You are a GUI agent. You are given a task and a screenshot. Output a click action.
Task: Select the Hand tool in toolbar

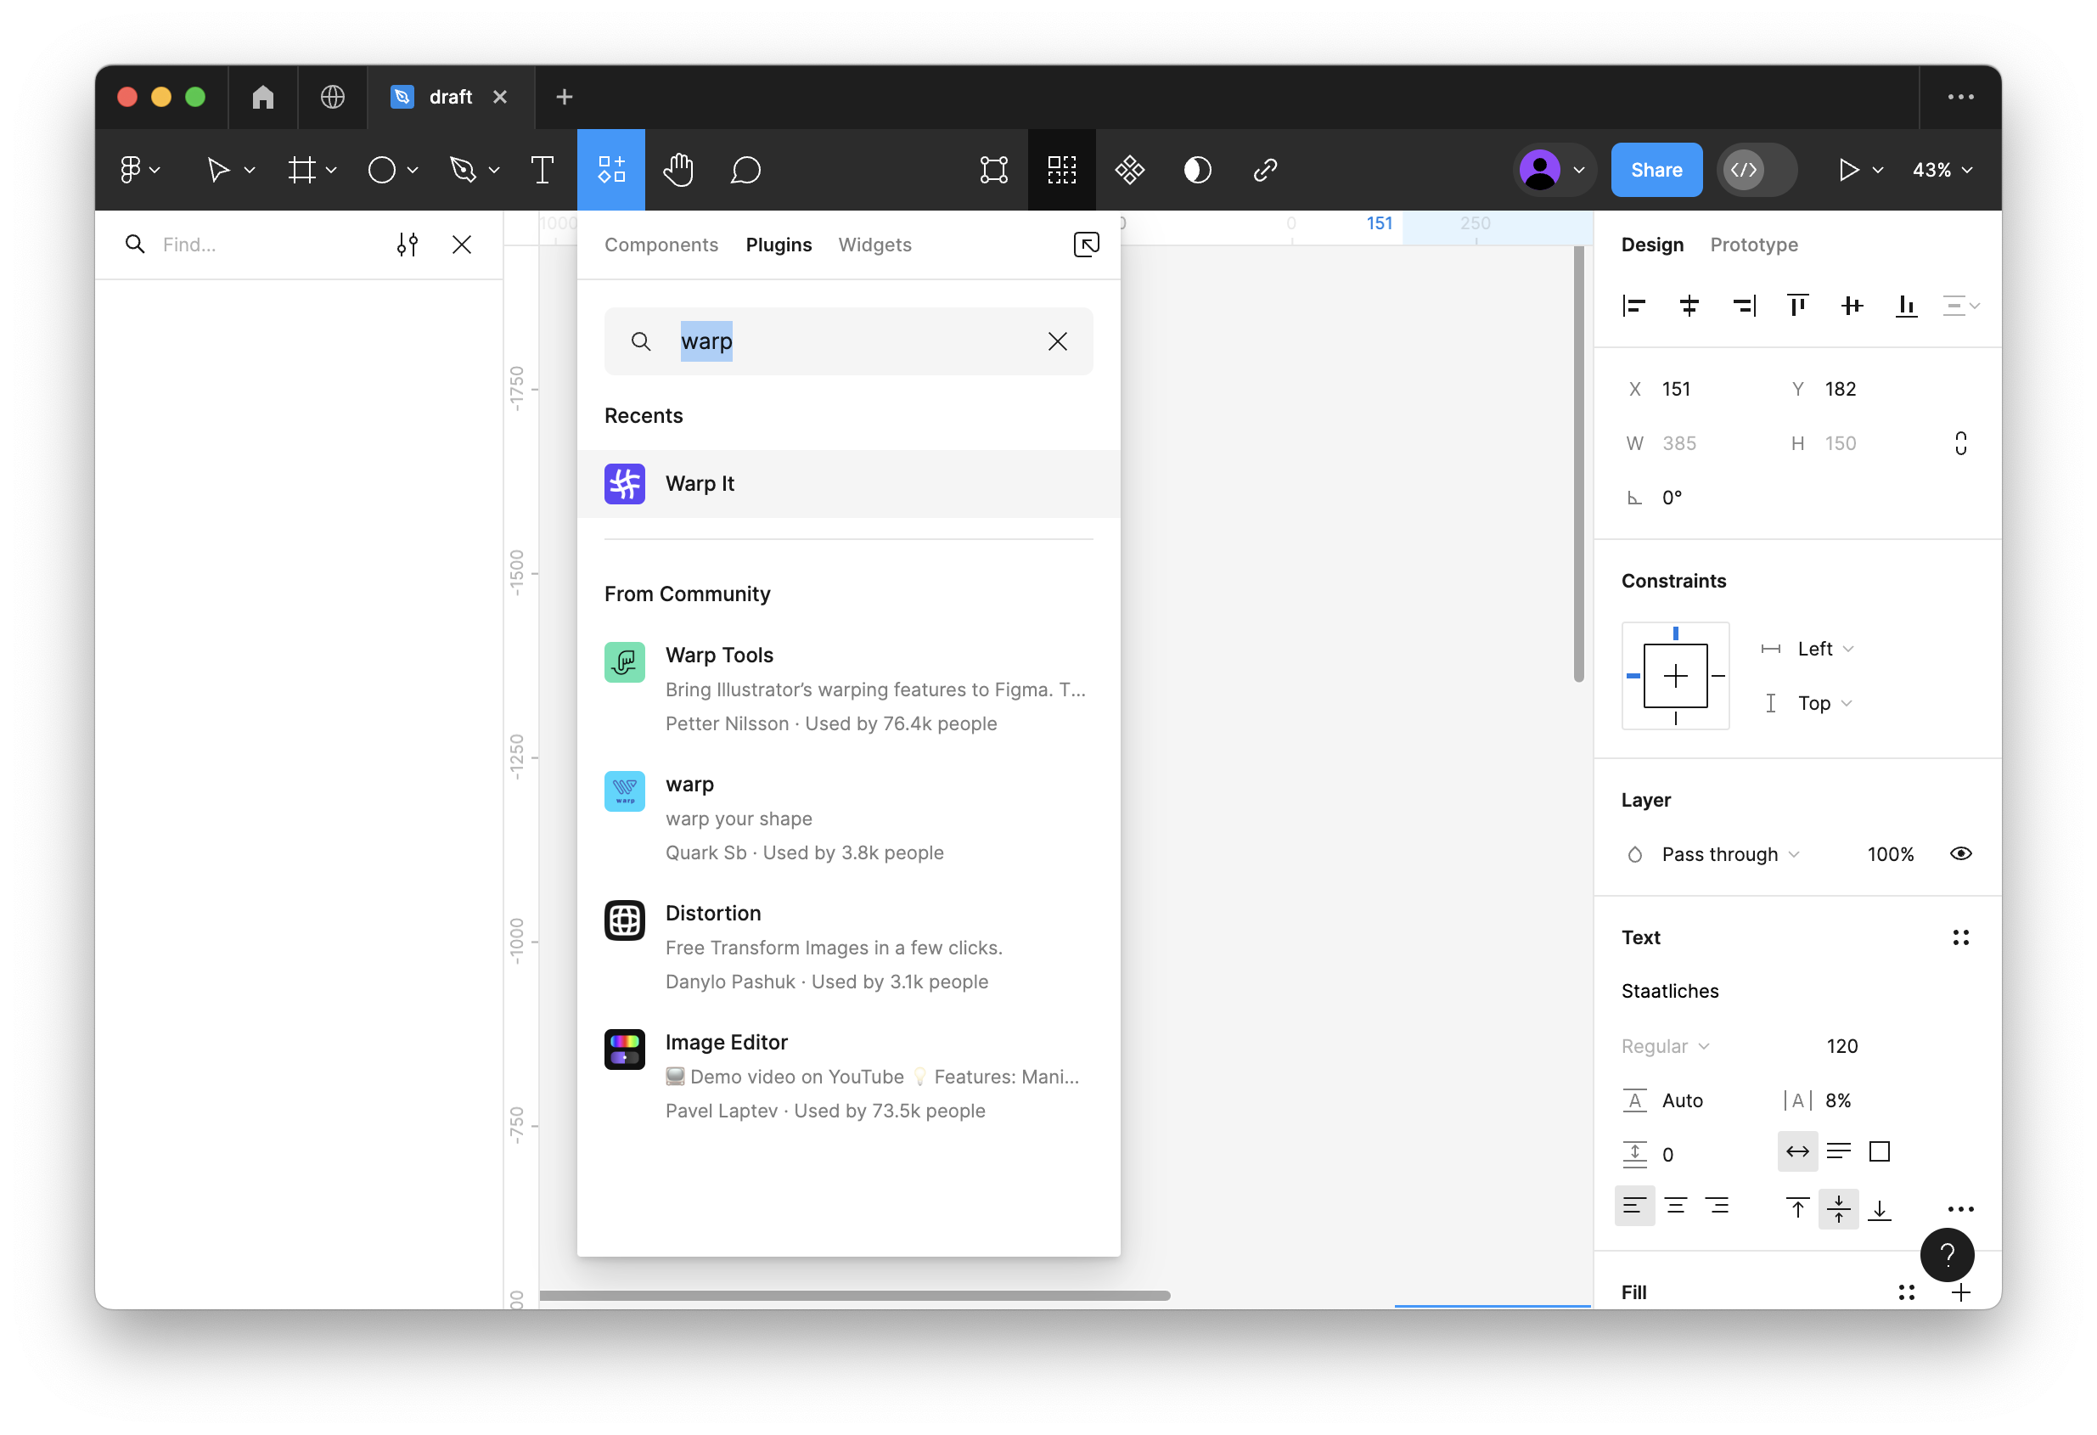click(x=677, y=170)
